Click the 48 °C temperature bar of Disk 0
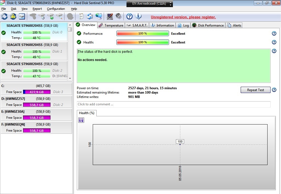This screenshot has width=281, height=194. [37, 38]
